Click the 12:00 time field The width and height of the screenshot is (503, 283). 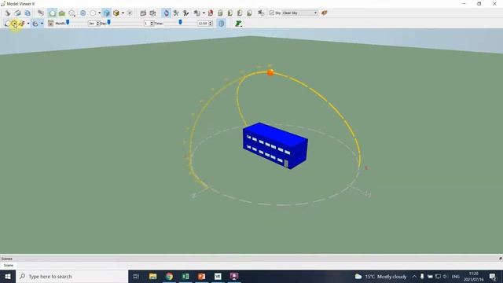[x=203, y=24]
